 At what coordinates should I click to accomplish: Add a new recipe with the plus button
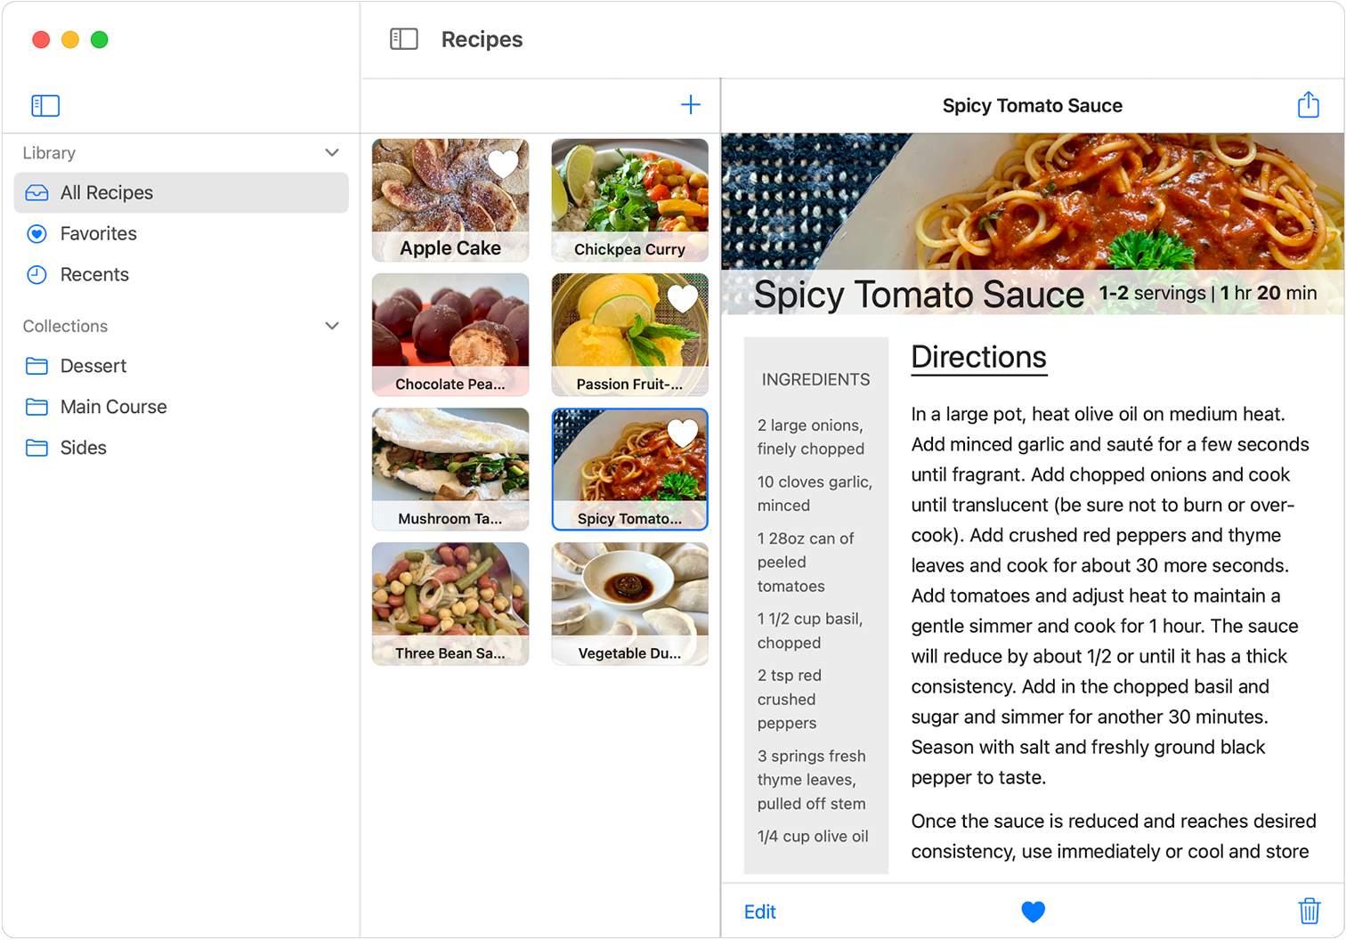[690, 104]
